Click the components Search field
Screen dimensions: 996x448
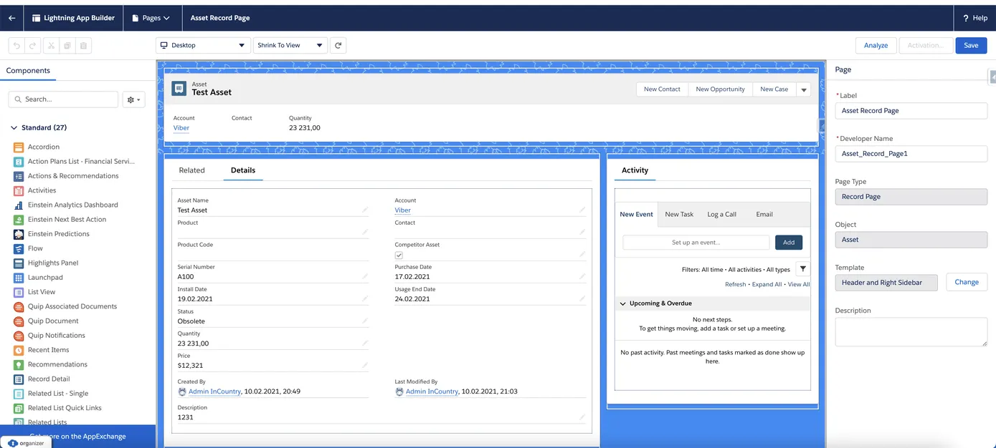click(x=63, y=99)
